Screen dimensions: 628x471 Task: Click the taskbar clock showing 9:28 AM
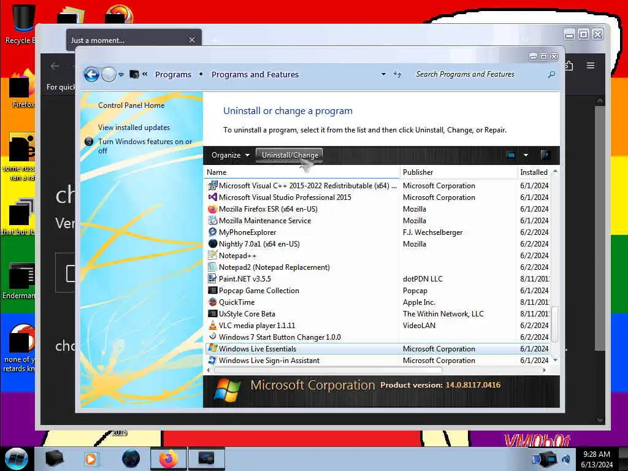coord(596,459)
